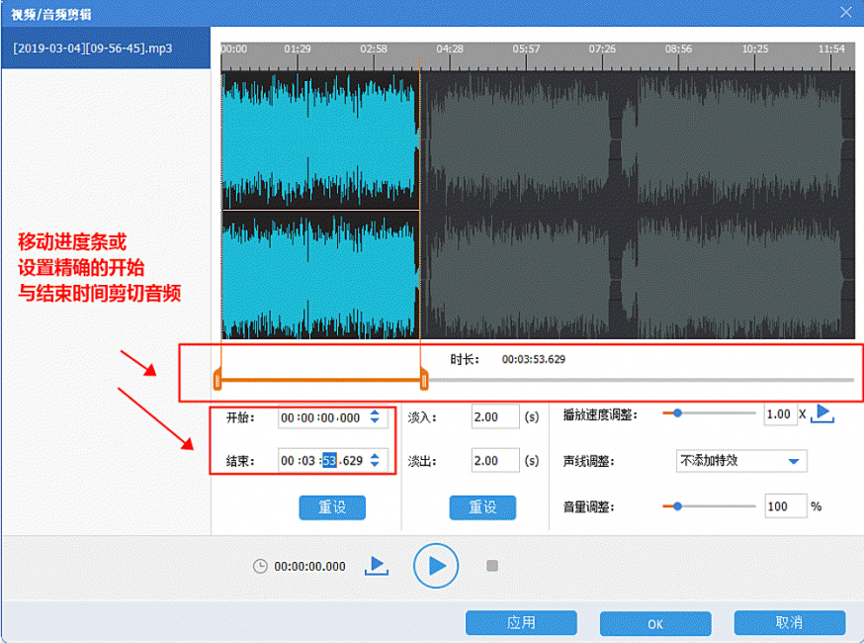The width and height of the screenshot is (864, 643).
Task: Click the 取消 (Cancel) button
Action: pos(790,623)
